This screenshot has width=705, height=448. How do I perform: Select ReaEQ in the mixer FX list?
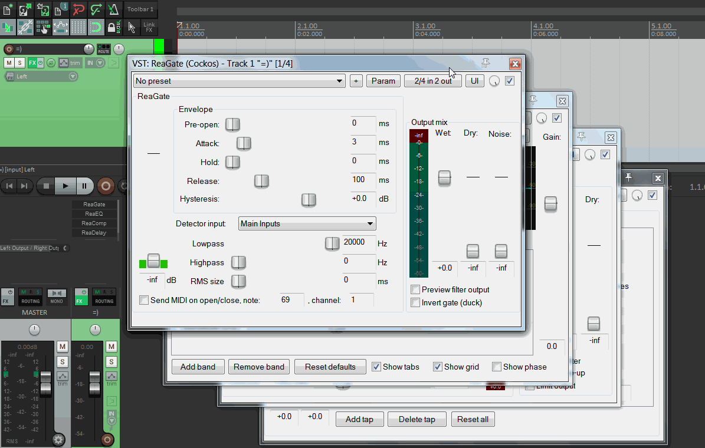(94, 213)
